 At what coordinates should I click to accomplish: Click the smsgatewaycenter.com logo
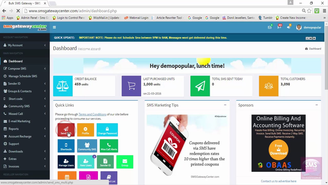(25, 27)
